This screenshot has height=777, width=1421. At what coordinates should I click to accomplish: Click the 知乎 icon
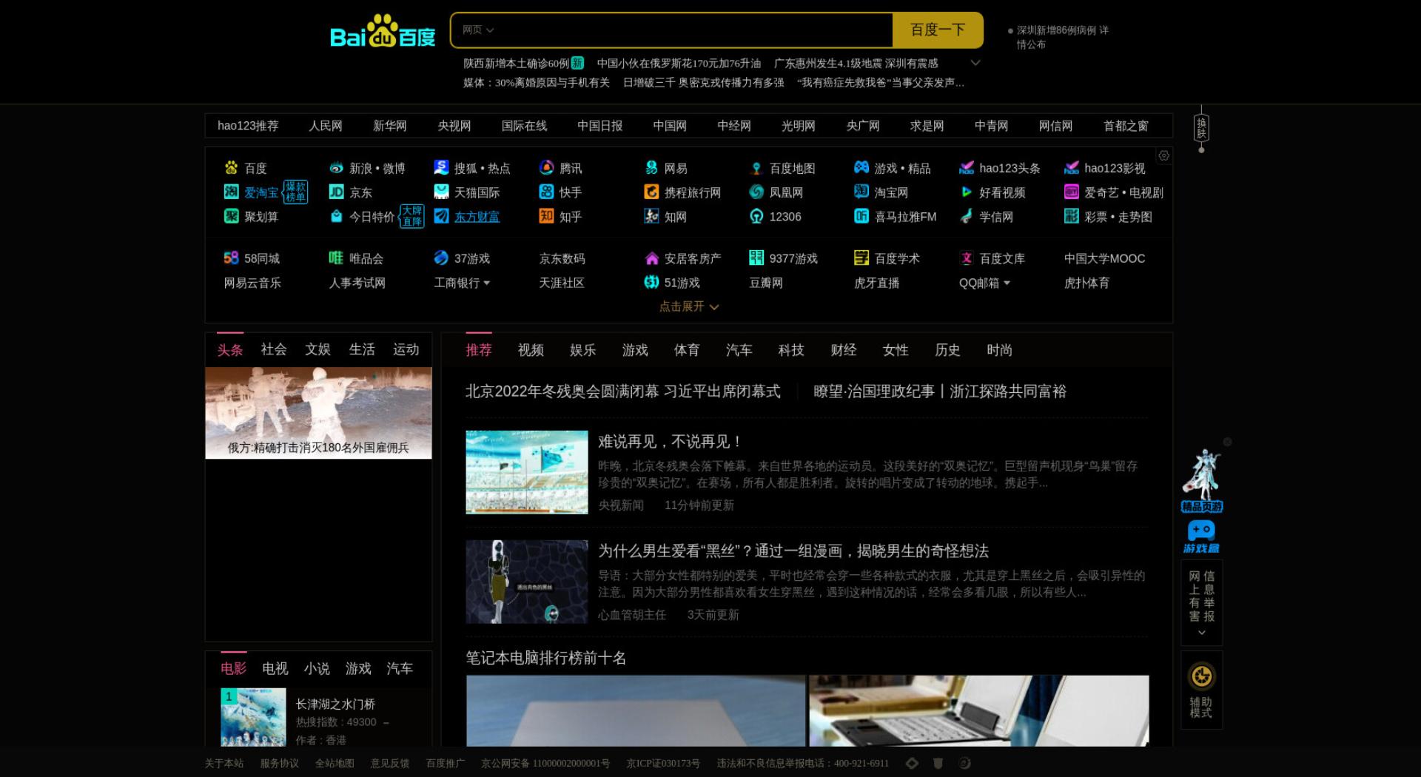point(546,216)
